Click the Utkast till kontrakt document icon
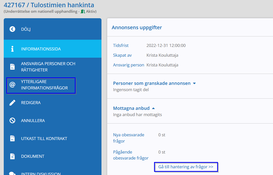 [12, 139]
